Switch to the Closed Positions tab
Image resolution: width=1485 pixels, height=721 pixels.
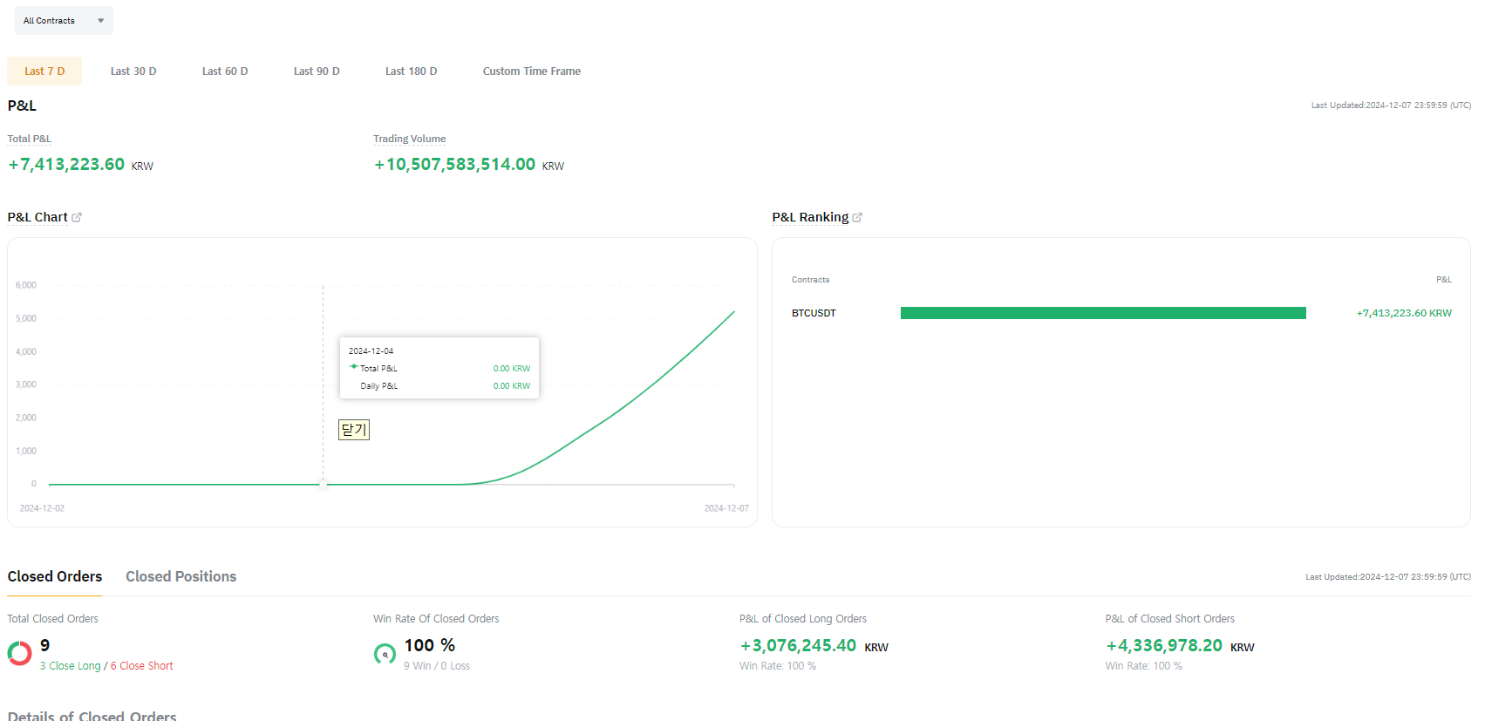click(x=181, y=576)
